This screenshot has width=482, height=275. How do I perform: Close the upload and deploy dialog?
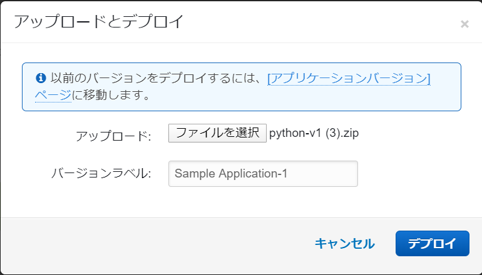(464, 24)
